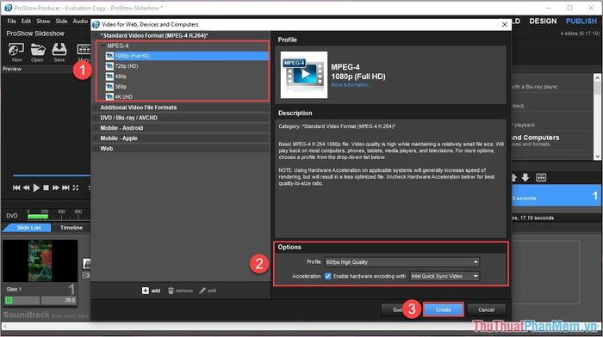Close the Video for Web dialog

pos(505,24)
